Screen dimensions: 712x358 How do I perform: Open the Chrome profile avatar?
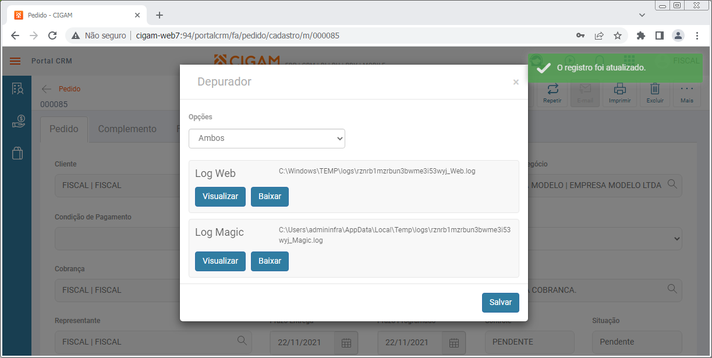678,36
